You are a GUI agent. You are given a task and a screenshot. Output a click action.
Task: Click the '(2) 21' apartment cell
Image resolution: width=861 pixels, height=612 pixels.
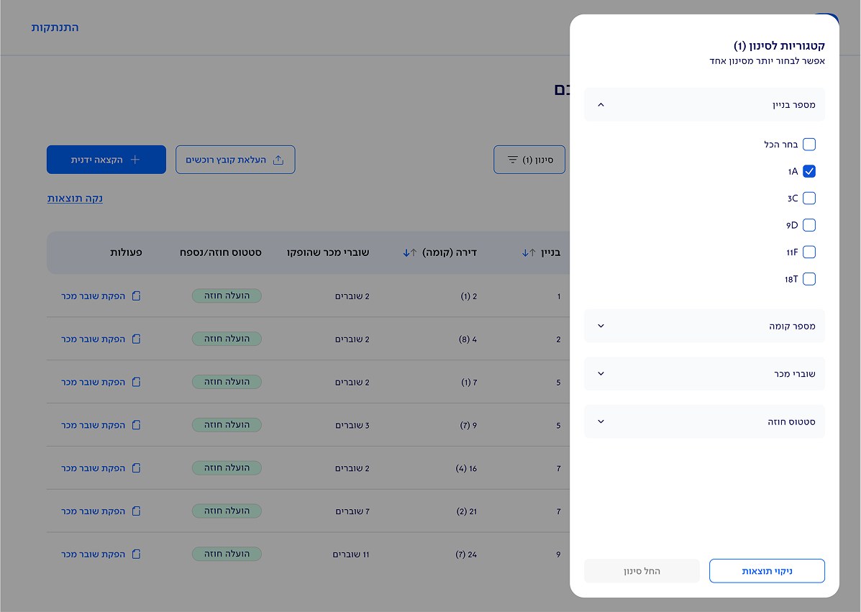467,511
